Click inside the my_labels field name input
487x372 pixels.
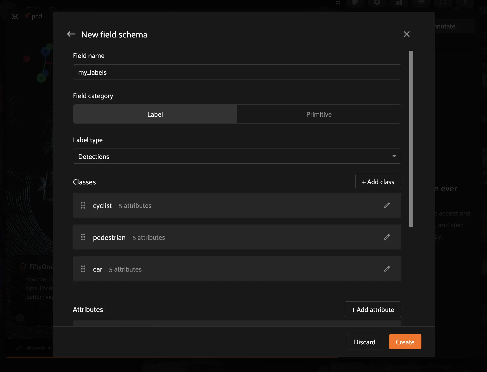click(x=237, y=72)
